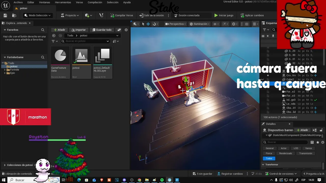Open the content browser sort options dropdown
The image size is (326, 183).
click(x=116, y=41)
